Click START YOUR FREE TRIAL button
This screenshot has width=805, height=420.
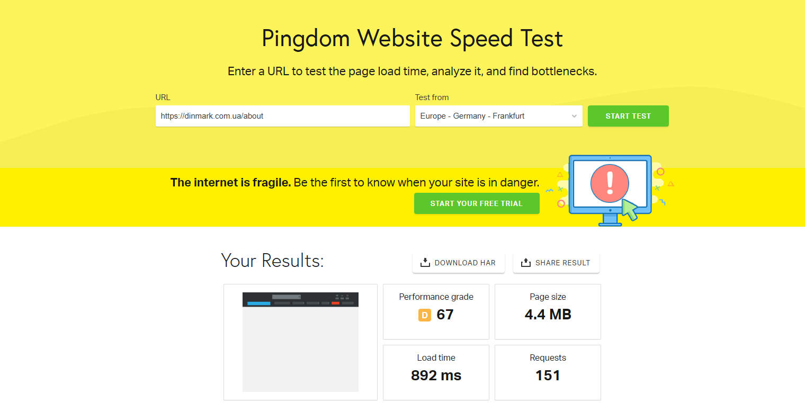477,203
